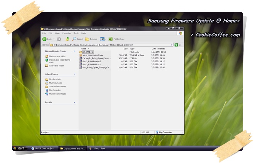The height and width of the screenshot is (163, 255).
Task: Select Rsrc2_F490(Low).rc2 file
Action: click(x=91, y=61)
